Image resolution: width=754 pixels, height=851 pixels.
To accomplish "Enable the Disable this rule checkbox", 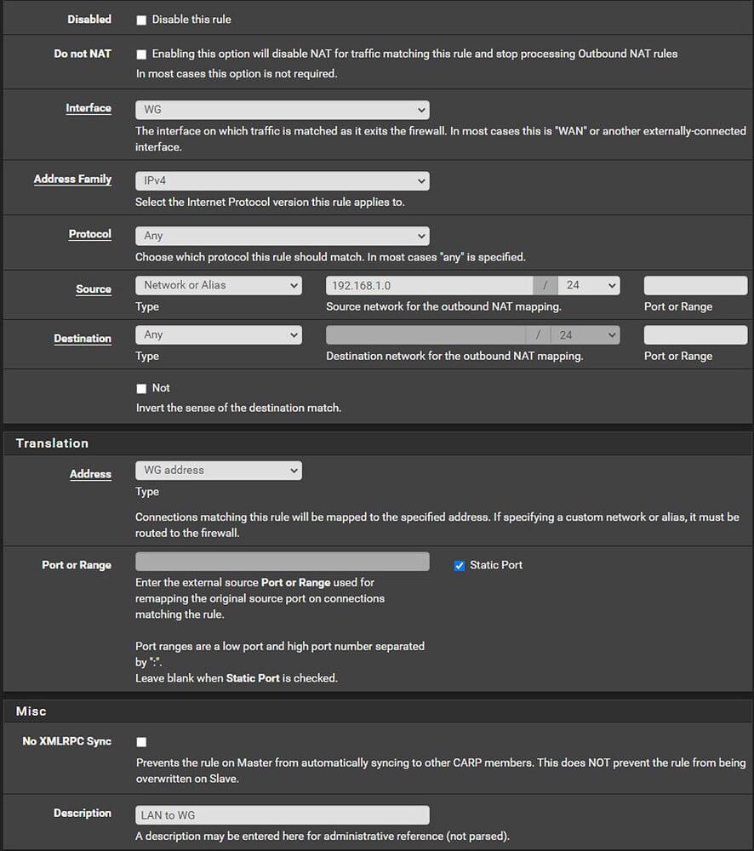I will tap(141, 19).
